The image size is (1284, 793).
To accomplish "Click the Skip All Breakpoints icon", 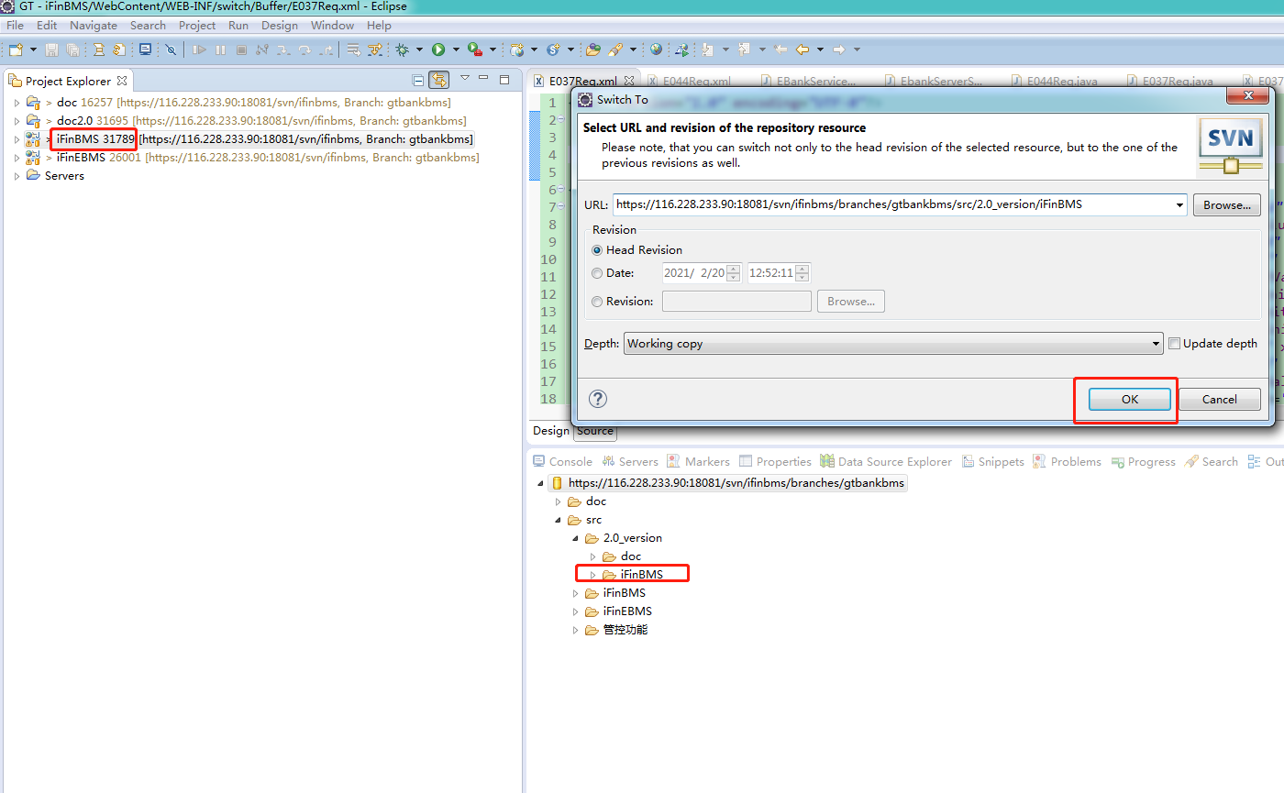I will coord(171,50).
